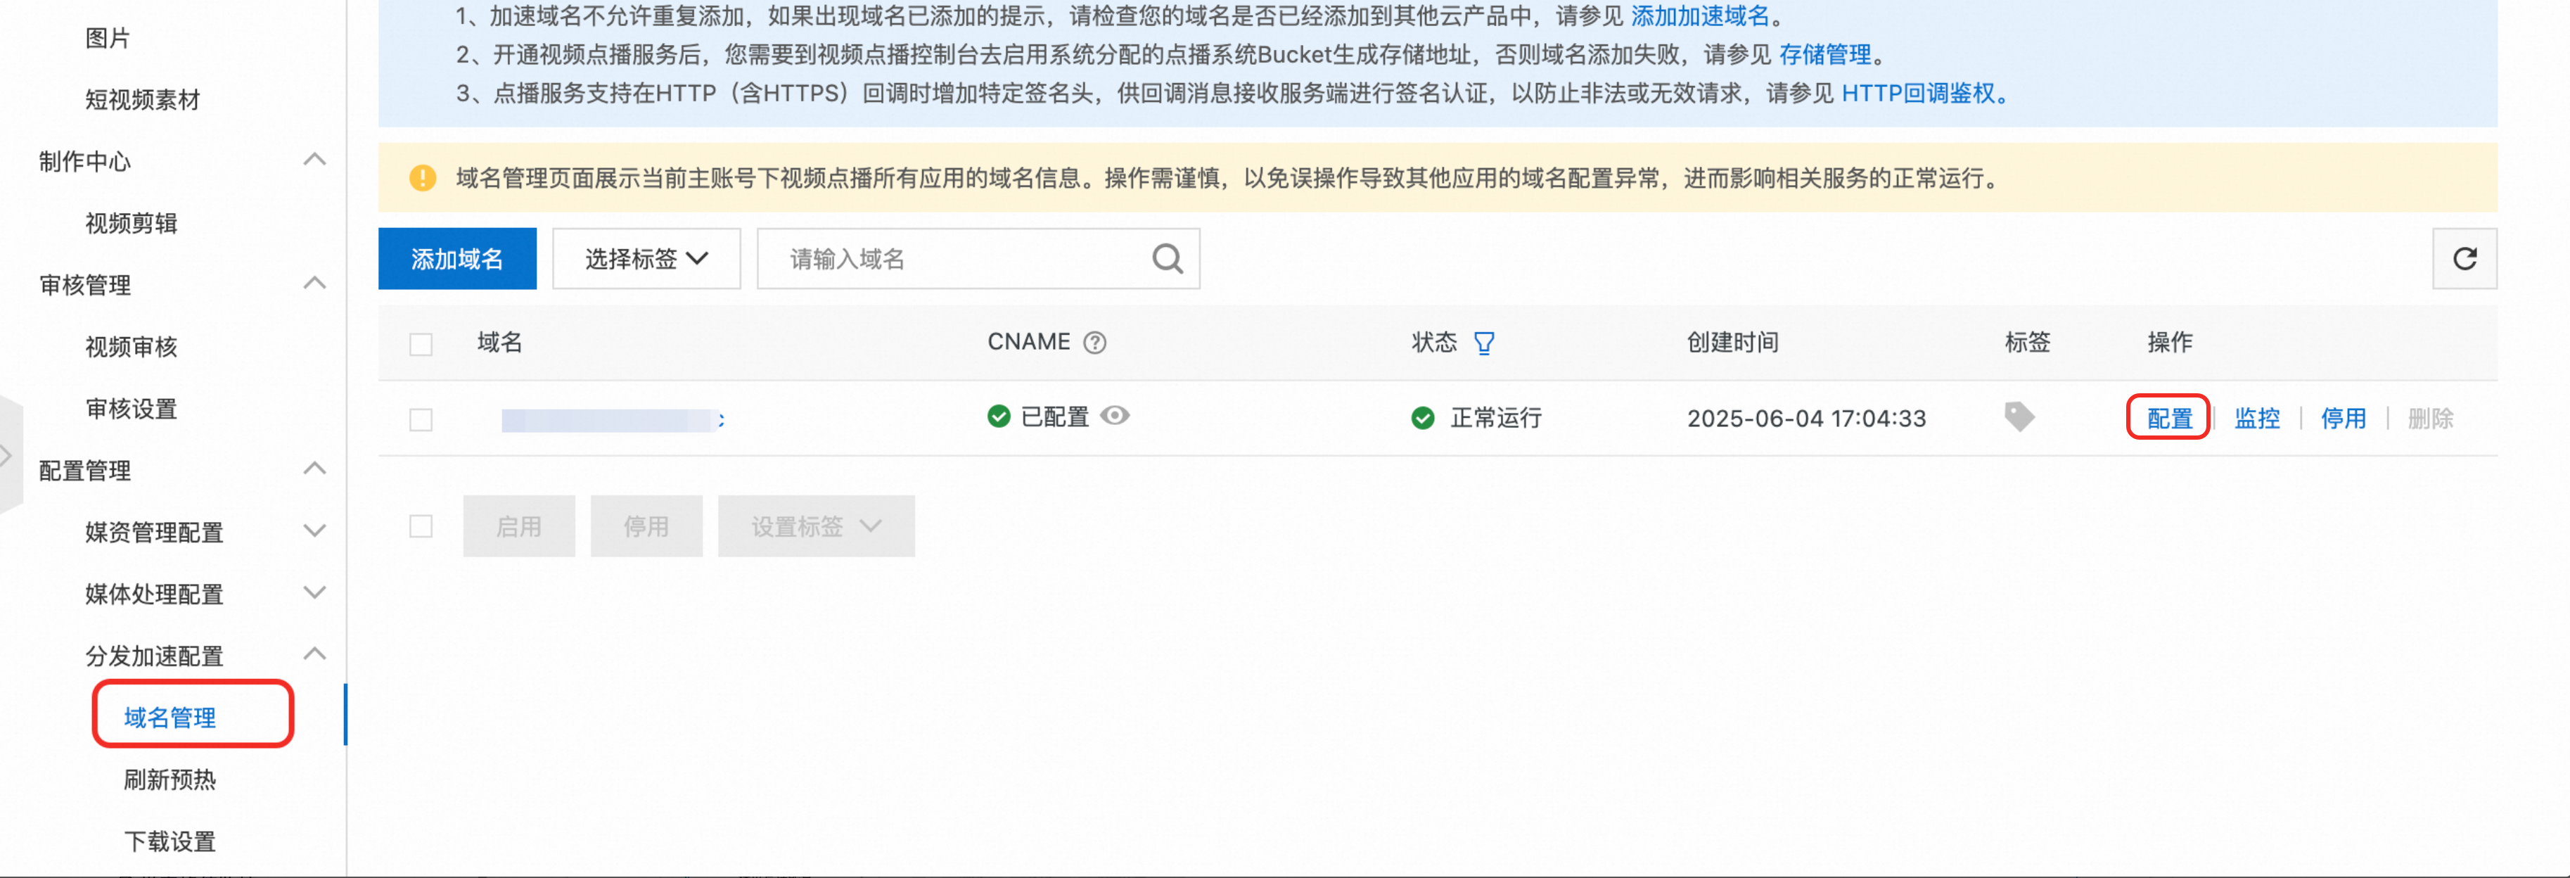Click the 配置 action link
Viewport: 2570px width, 878px height.
point(2168,418)
